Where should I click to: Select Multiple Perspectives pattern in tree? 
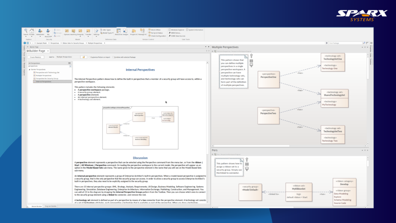43,75
